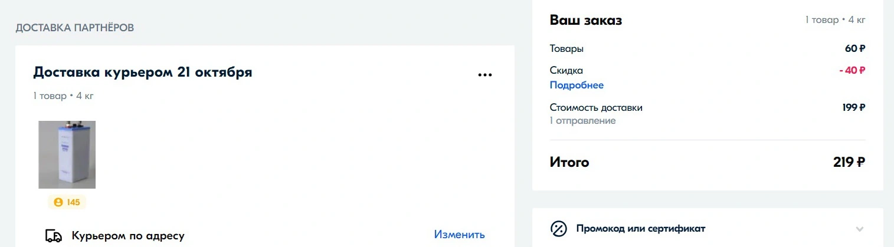Click Доставка курьером 21 октября heading
The image size is (894, 247).
pos(143,73)
